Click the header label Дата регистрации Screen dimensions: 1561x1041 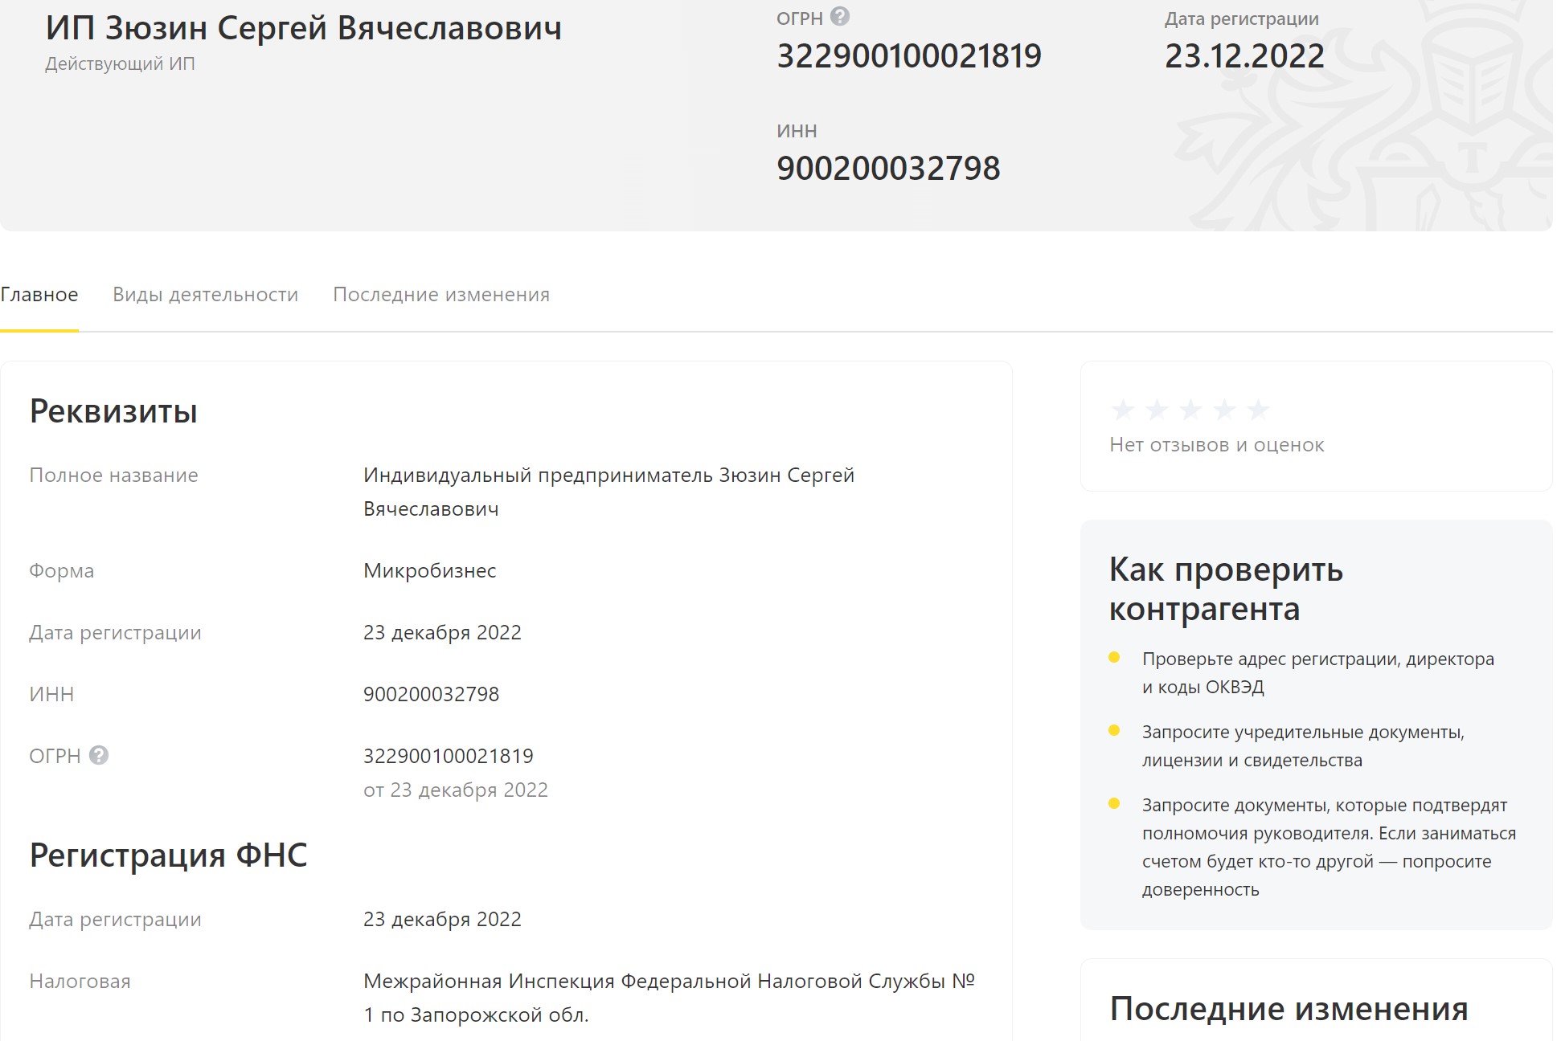point(1242,18)
